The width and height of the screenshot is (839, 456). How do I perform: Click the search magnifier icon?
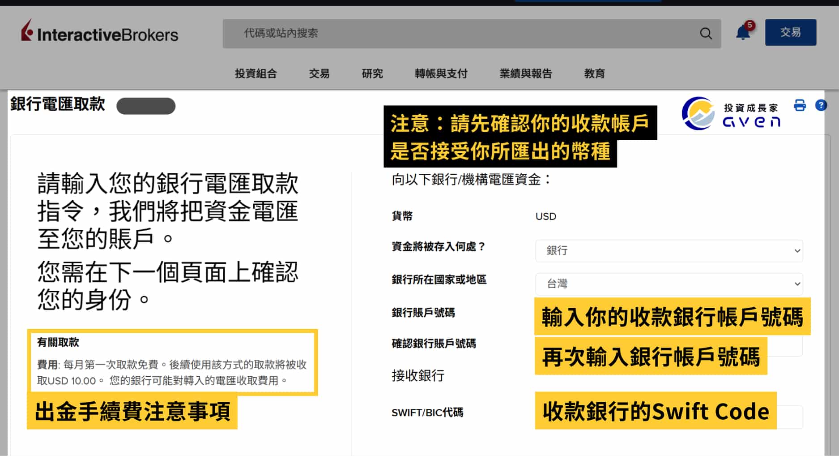pos(706,34)
